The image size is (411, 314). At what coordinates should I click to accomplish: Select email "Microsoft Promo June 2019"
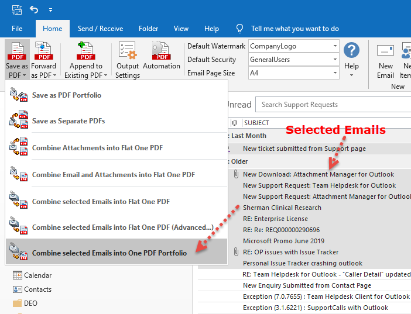coord(283,241)
